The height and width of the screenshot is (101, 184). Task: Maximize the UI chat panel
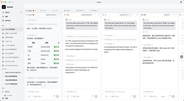(x=137, y=15)
